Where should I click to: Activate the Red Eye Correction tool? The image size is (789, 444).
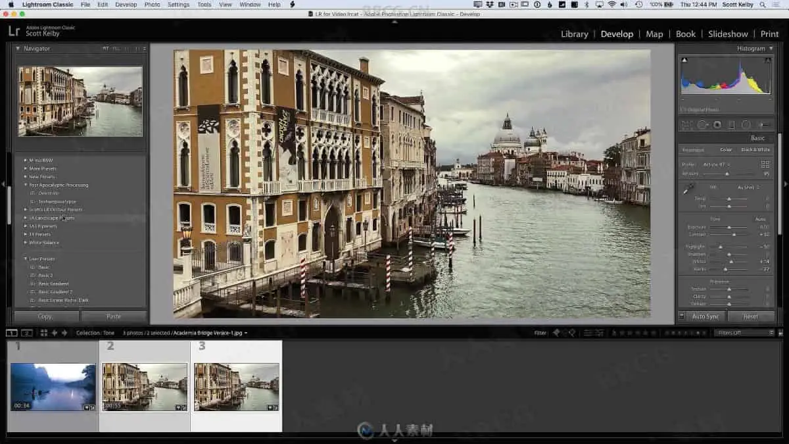click(717, 125)
